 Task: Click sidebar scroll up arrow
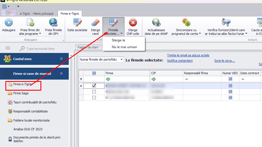(x=71, y=55)
